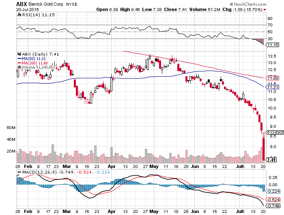Click the Apr label under the price chart
284x215 pixels.
coord(112,166)
